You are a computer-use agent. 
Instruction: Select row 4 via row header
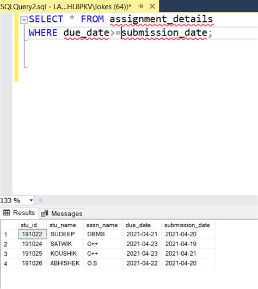click(10, 263)
